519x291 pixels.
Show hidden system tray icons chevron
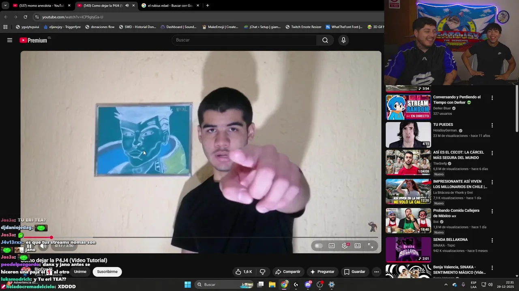446,285
